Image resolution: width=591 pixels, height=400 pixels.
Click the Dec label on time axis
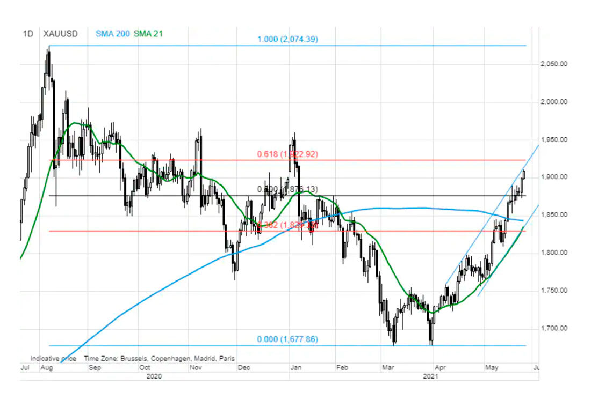pos(244,368)
